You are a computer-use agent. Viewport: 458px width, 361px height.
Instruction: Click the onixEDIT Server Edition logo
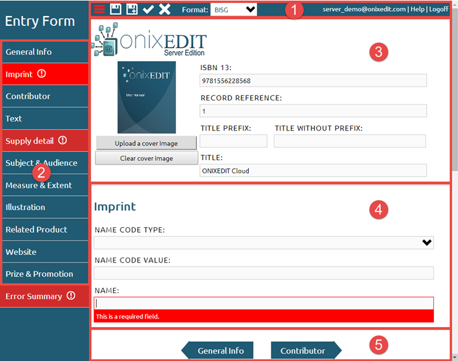(149, 40)
